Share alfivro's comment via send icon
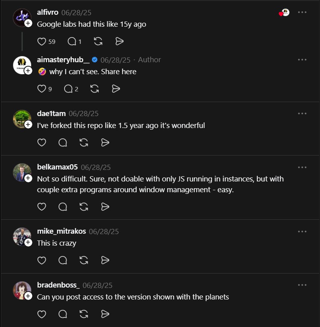The height and width of the screenshot is (327, 320). coord(119,41)
